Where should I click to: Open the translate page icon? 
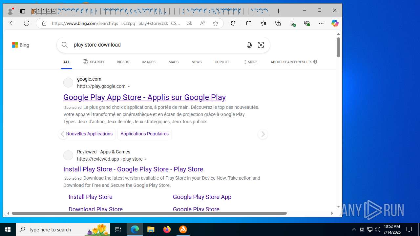(189, 23)
